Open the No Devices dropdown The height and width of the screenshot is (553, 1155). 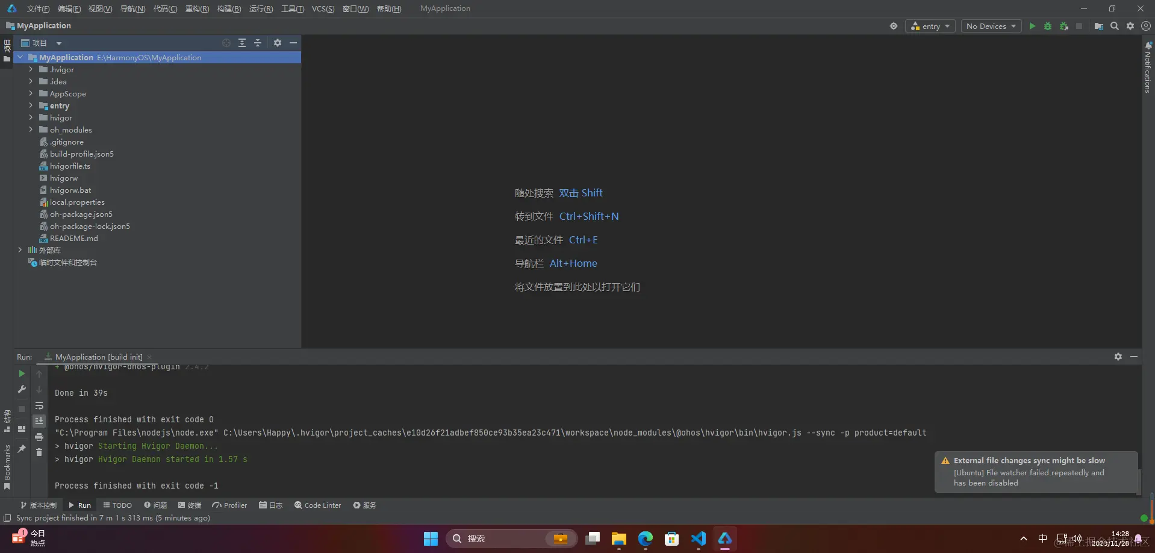991,26
